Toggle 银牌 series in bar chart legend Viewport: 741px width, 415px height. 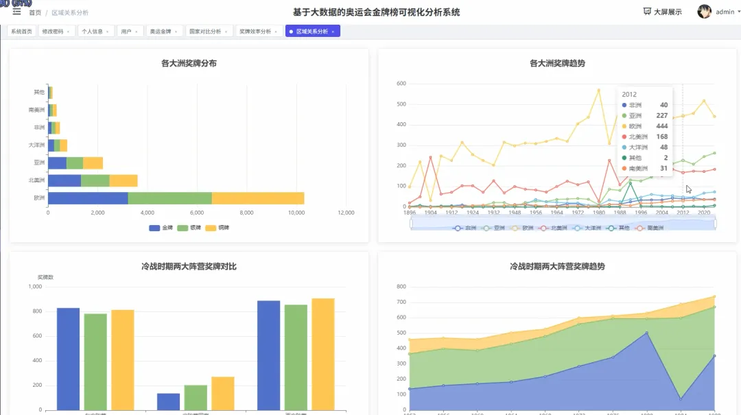[189, 228]
